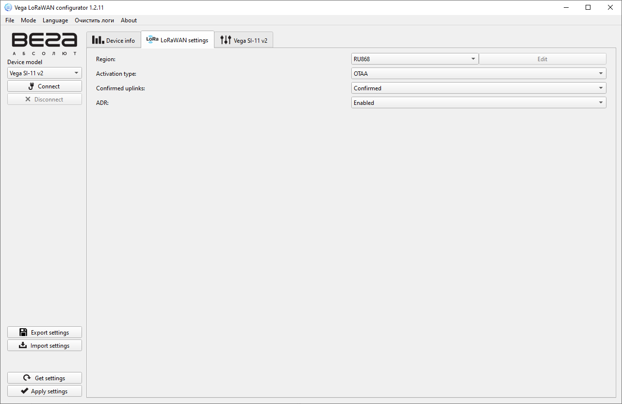Click the Apply settings button
622x404 pixels.
[x=45, y=391]
